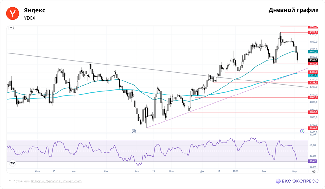Select the 4510,5 support level label
Screen dimensions: 325x189
(x=313, y=64)
